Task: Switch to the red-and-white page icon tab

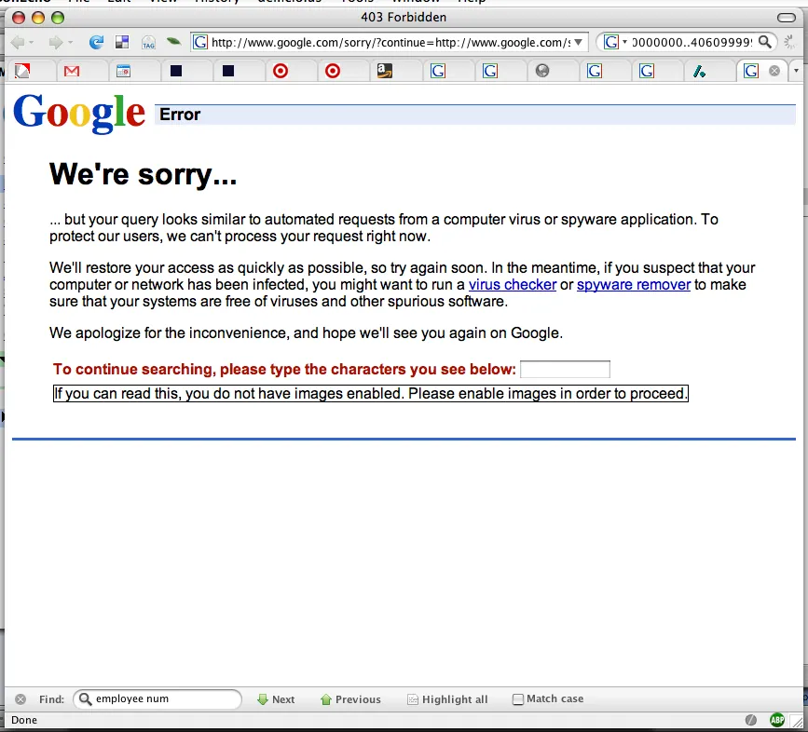Action: (x=22, y=71)
